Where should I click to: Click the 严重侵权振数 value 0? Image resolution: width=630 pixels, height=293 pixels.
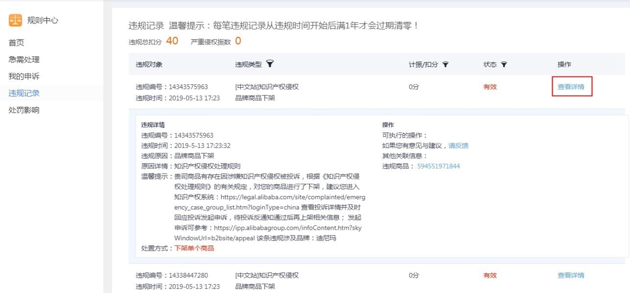(238, 41)
